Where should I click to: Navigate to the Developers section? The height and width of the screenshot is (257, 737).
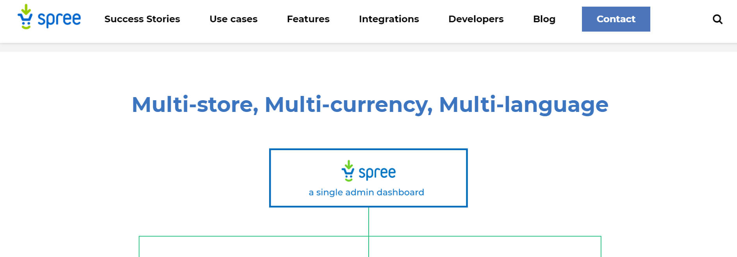point(476,19)
